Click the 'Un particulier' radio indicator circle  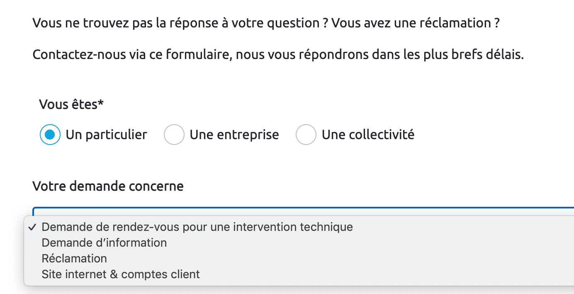click(x=50, y=134)
